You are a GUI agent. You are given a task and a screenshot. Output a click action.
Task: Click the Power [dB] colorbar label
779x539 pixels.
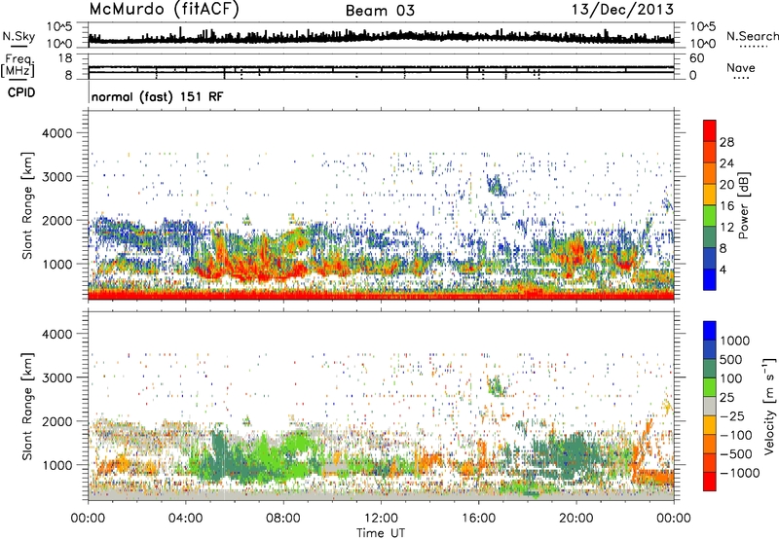point(744,205)
